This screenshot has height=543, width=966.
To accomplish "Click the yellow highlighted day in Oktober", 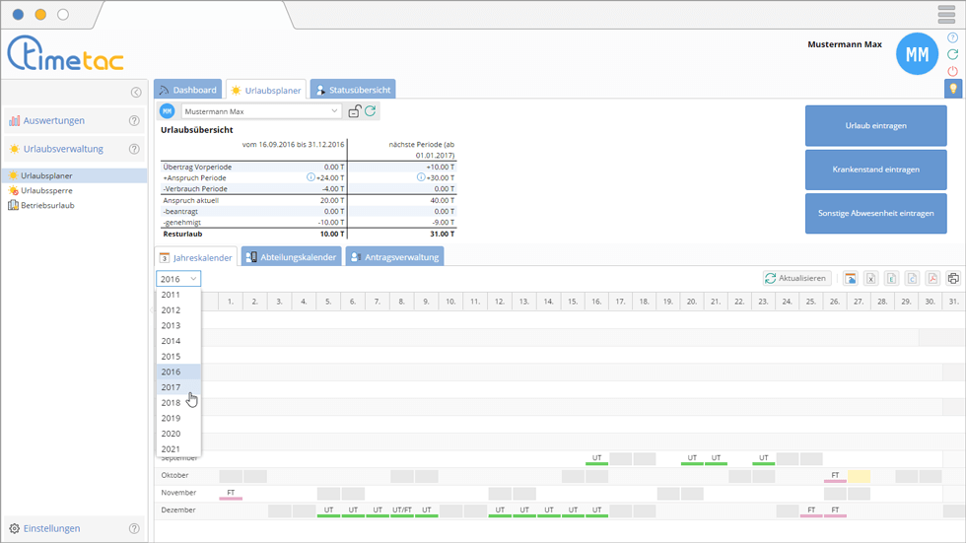I will coord(859,476).
